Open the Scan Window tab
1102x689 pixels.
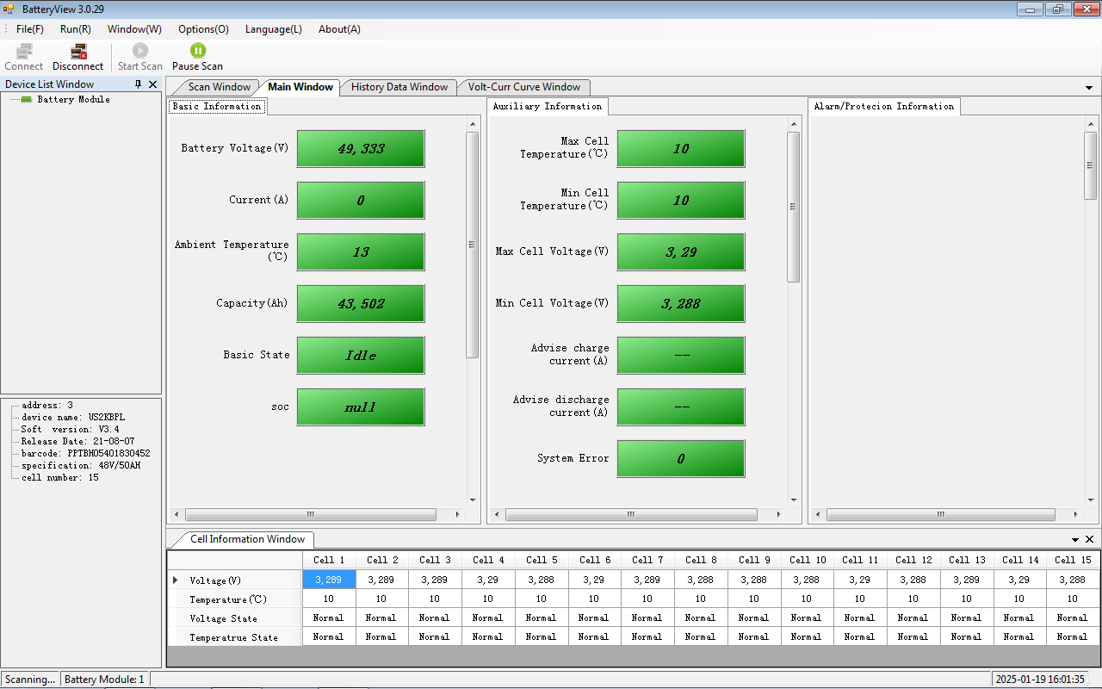coord(220,87)
